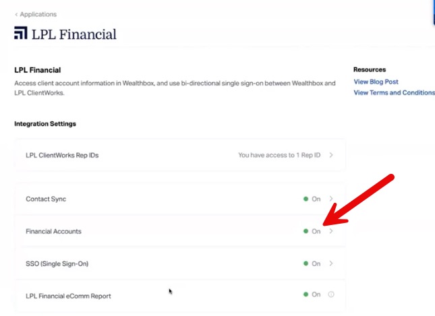Expand the LPL ClientWorks Rep IDs chevron
Viewport: 435px width, 316px height.
click(331, 155)
